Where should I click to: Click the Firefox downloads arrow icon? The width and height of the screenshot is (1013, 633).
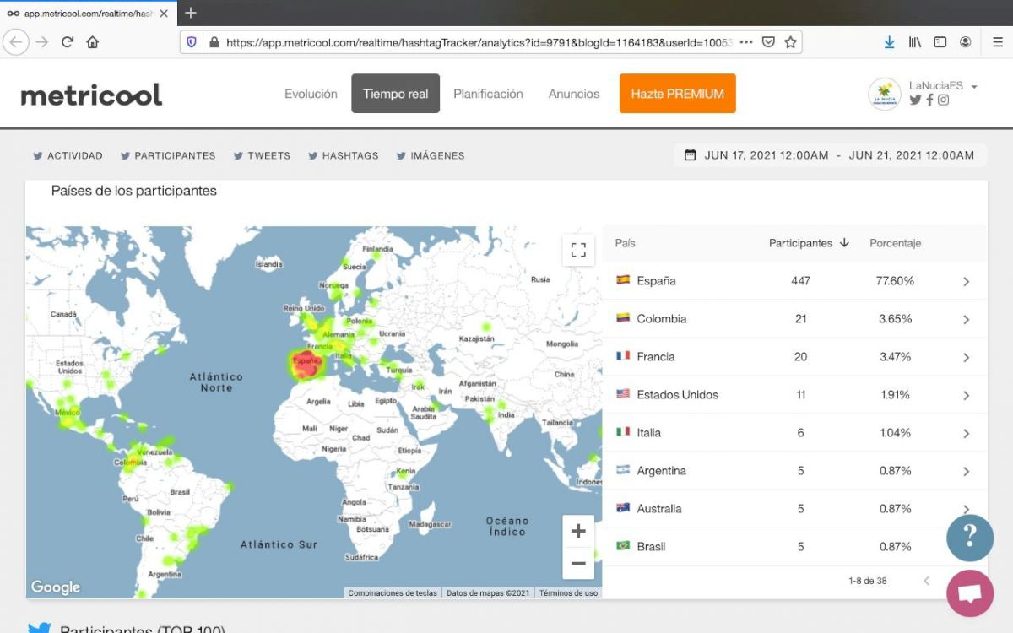pos(889,42)
